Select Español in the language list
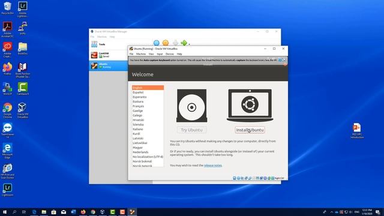The image size is (384, 216). pyautogui.click(x=148, y=92)
